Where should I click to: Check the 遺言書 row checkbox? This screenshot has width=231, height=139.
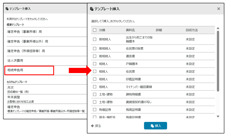click(x=95, y=56)
